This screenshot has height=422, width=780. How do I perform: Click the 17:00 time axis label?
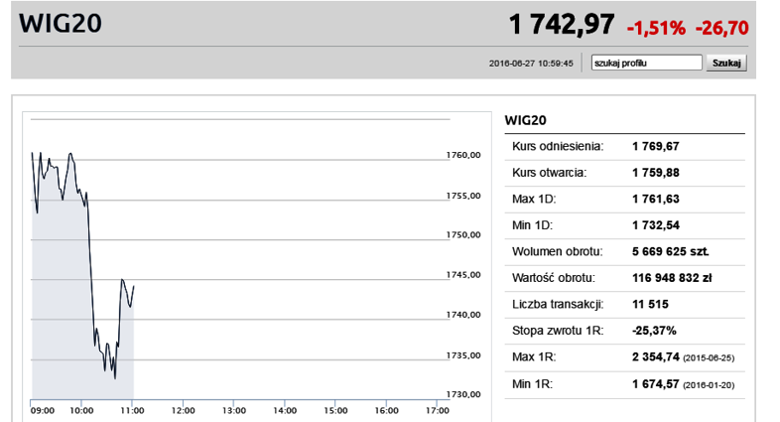[438, 411]
